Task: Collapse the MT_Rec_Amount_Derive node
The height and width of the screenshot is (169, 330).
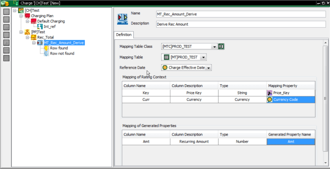Action: pos(33,43)
